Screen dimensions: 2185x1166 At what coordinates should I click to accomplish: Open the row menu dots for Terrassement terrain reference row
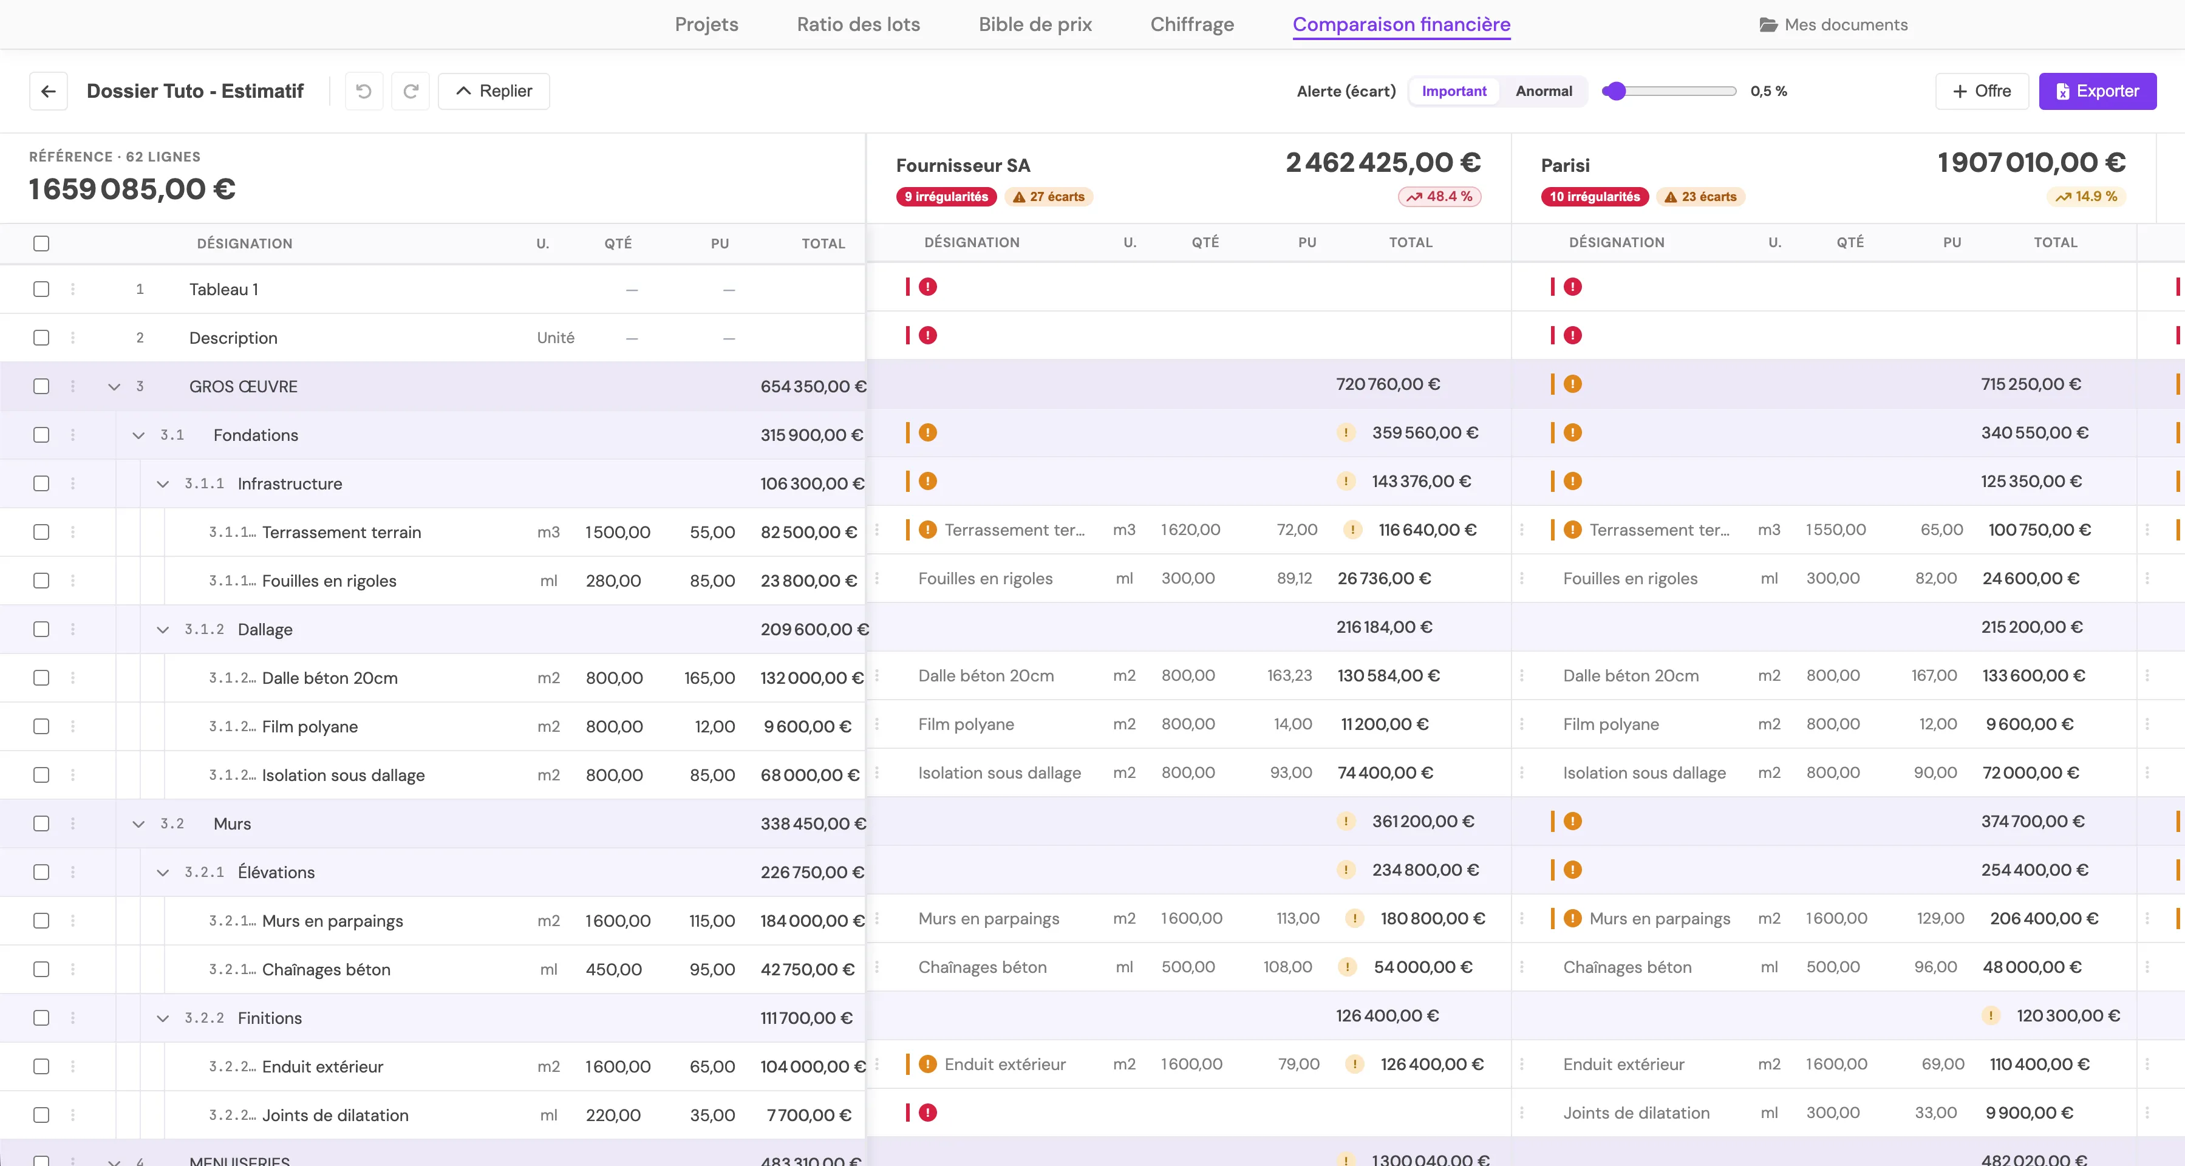coord(73,533)
